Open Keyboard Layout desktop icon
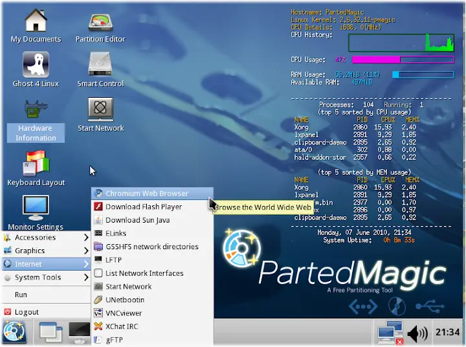The width and height of the screenshot is (466, 347). [x=36, y=168]
